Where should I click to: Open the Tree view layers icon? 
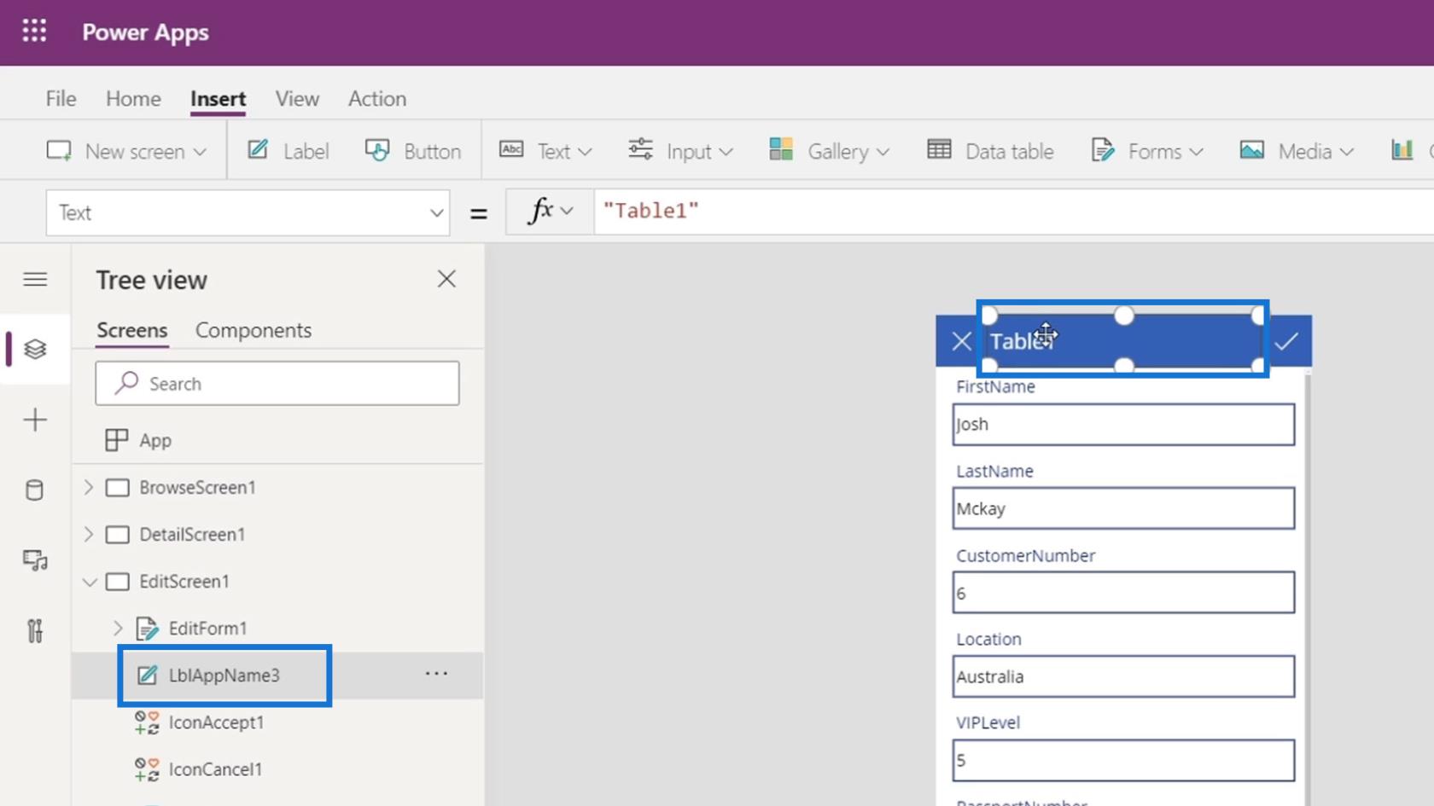(35, 349)
